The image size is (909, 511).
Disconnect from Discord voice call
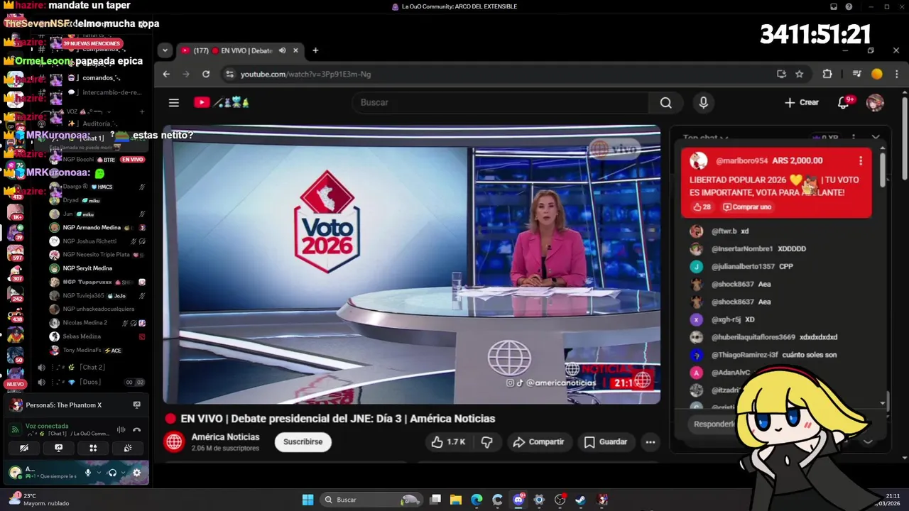click(137, 429)
